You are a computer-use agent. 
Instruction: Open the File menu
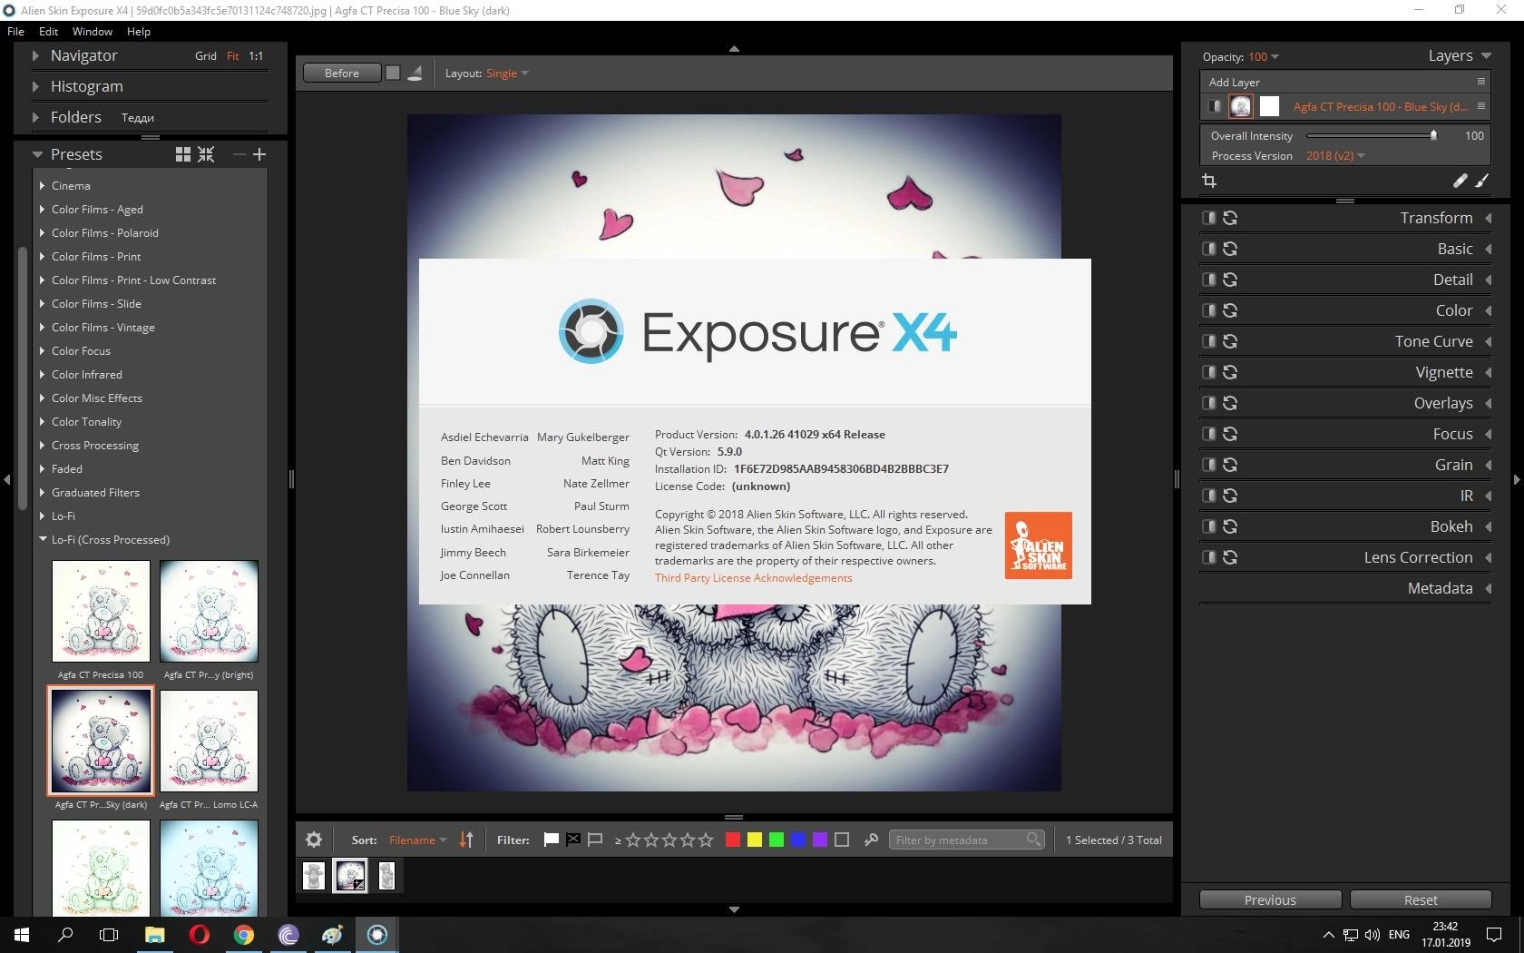tap(15, 31)
